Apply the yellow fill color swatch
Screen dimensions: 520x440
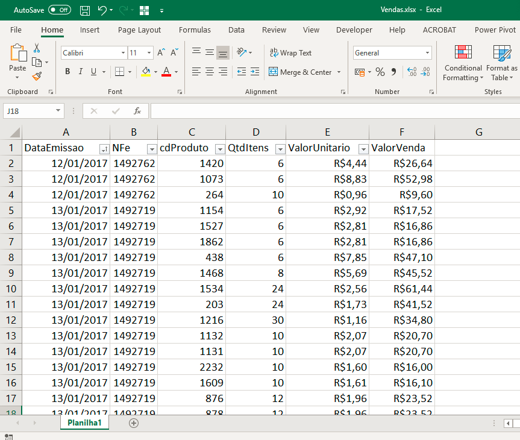[146, 72]
